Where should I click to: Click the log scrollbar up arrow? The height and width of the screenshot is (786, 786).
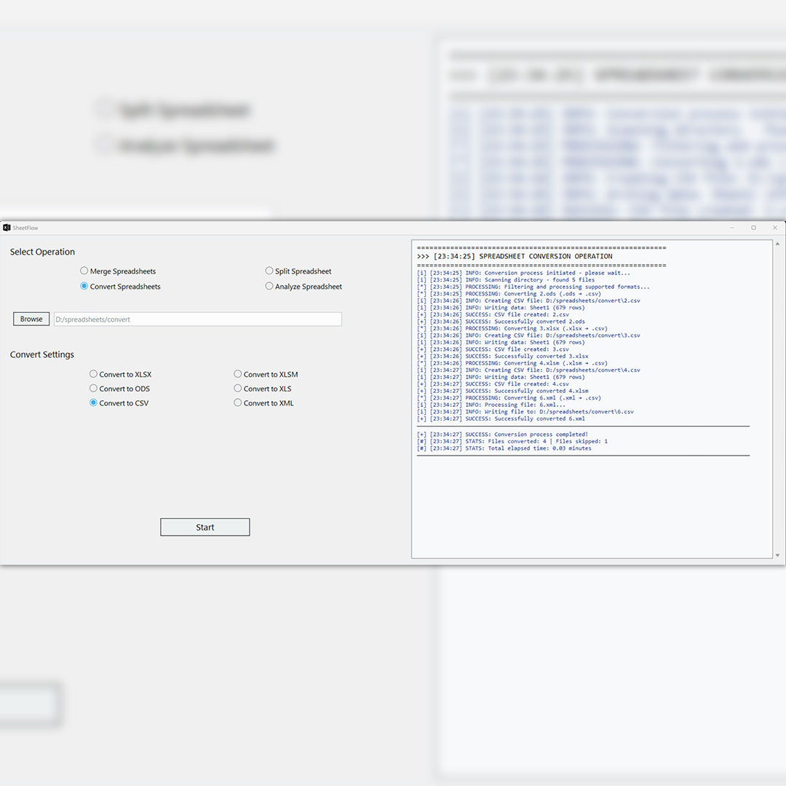[x=777, y=244]
